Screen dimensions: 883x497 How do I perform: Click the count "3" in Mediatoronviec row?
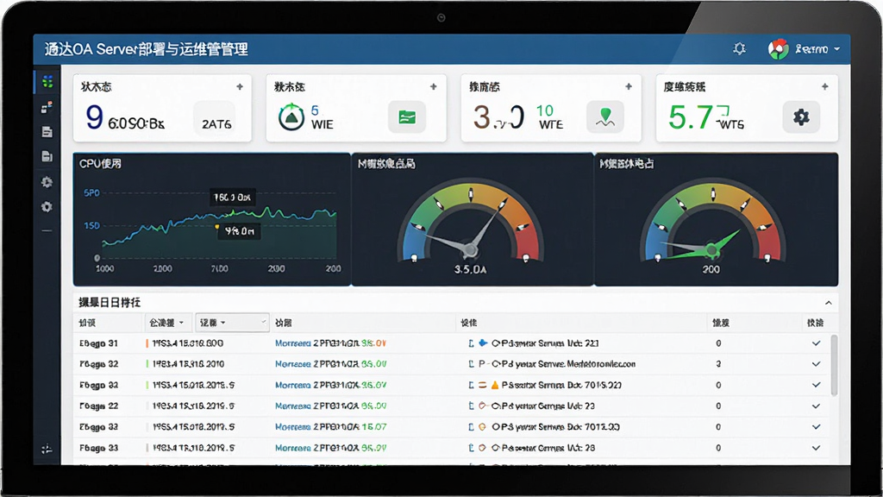pyautogui.click(x=718, y=364)
